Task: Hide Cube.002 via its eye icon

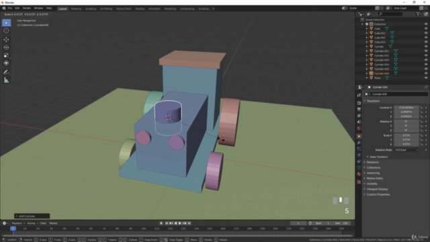Action: (426, 38)
